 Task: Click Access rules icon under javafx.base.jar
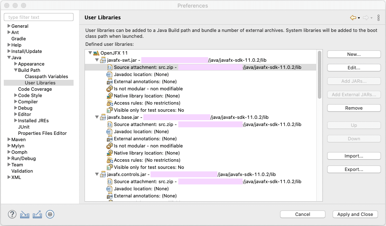(110, 160)
